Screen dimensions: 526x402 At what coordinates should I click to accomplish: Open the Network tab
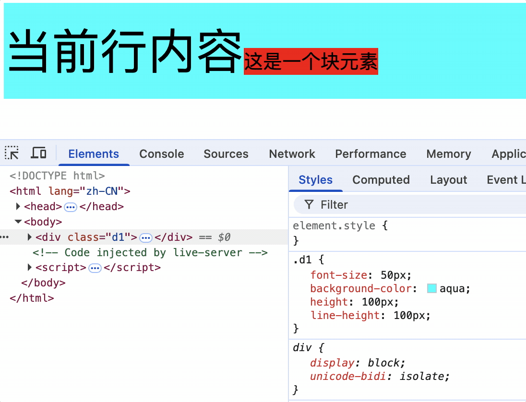(x=292, y=154)
